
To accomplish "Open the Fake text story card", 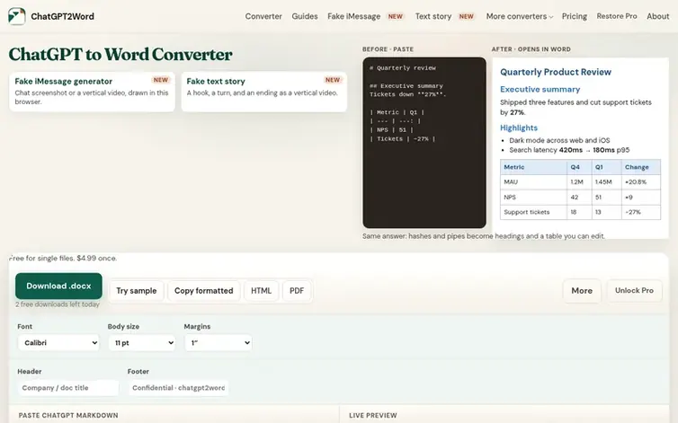I will pyautogui.click(x=263, y=92).
